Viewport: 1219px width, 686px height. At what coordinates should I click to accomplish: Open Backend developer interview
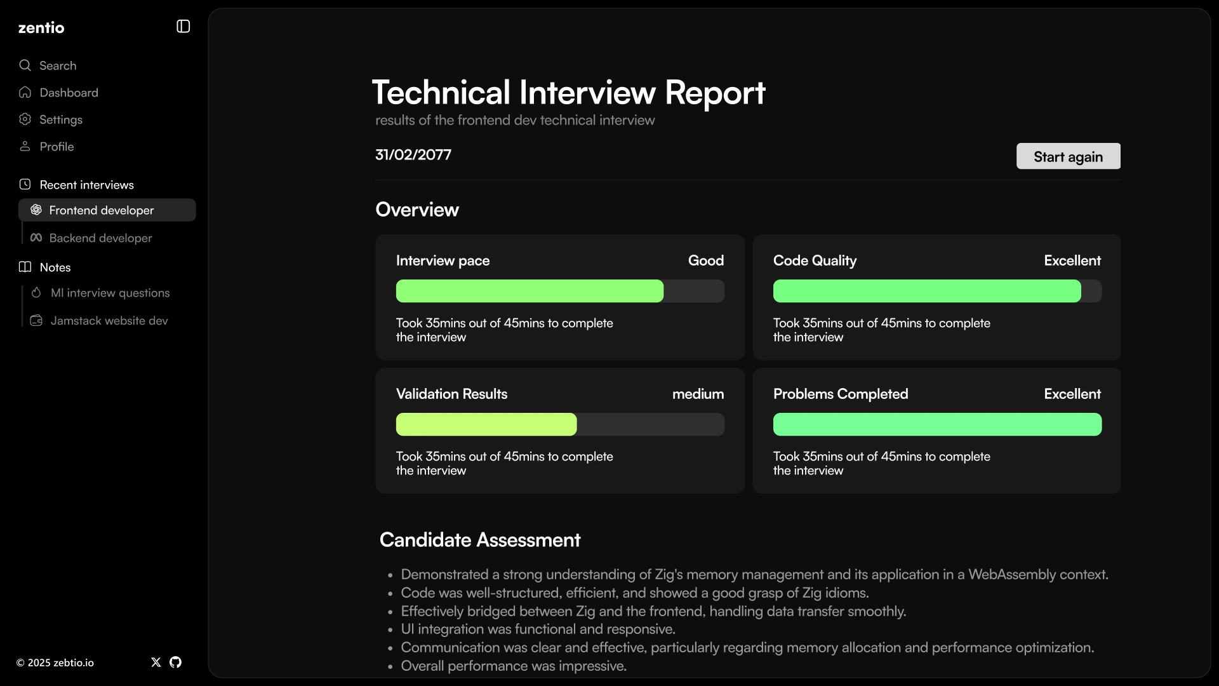click(x=100, y=238)
